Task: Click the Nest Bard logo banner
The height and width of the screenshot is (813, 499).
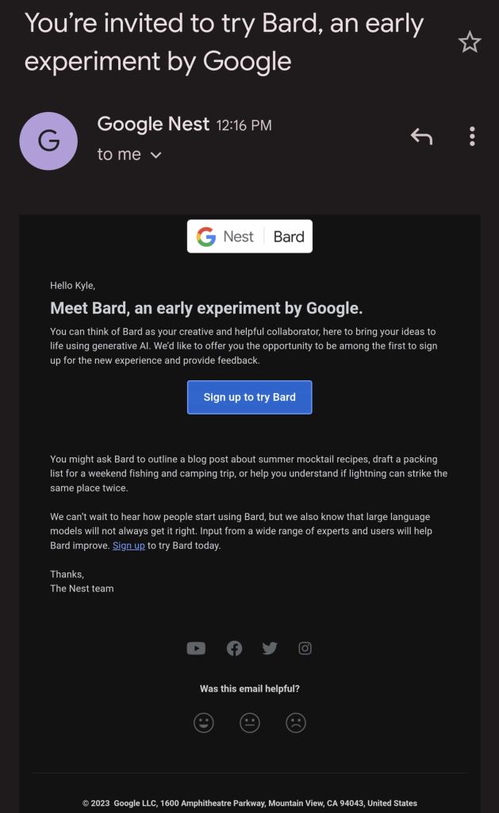Action: click(249, 237)
